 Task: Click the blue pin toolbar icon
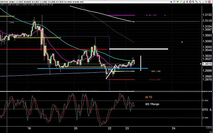click(200, 2)
